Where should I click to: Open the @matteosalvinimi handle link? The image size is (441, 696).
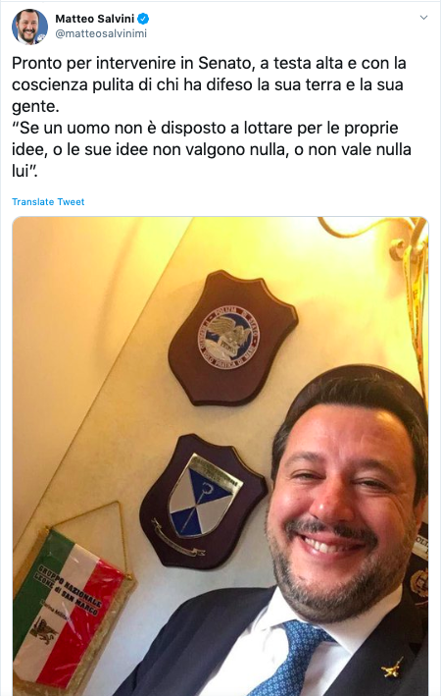pyautogui.click(x=101, y=33)
